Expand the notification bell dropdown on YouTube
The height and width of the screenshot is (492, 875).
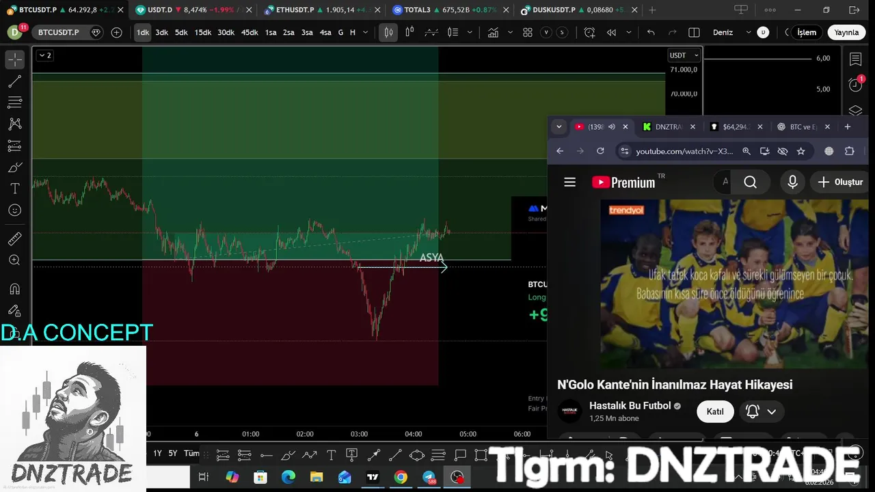point(772,411)
